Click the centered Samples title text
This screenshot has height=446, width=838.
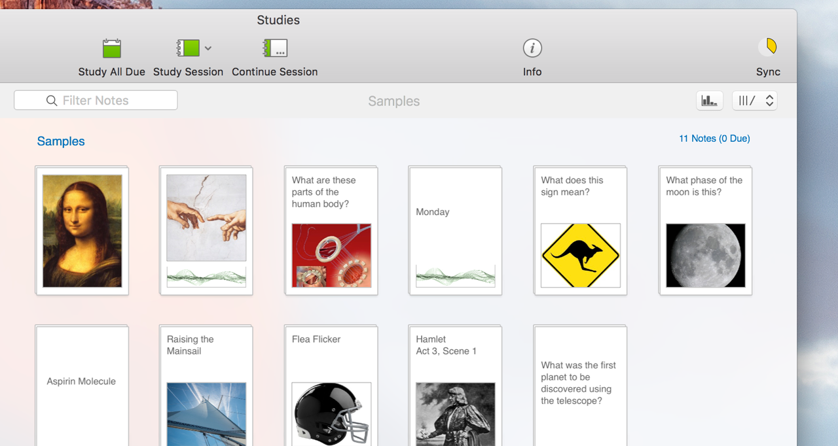click(394, 101)
